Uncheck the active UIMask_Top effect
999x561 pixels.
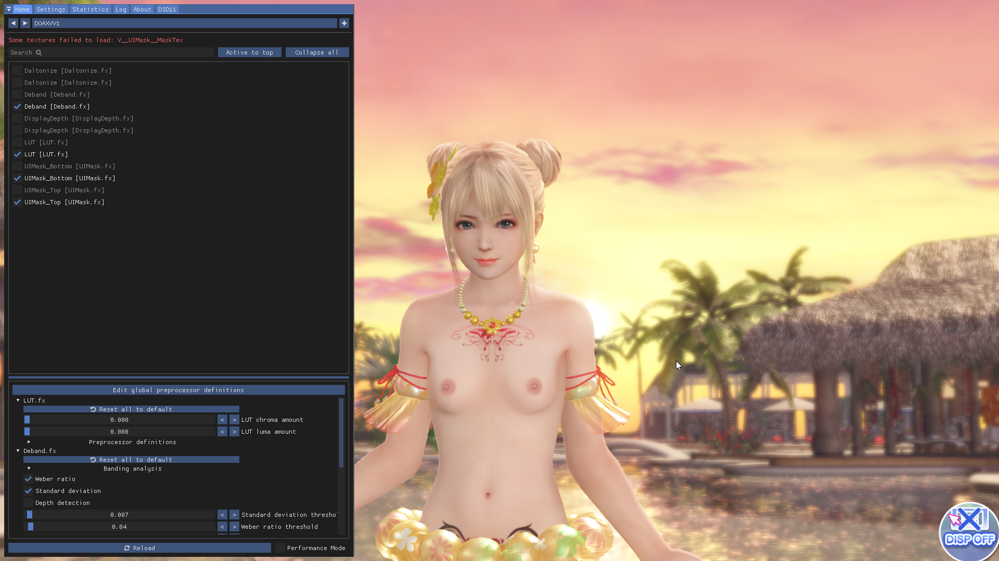point(17,202)
